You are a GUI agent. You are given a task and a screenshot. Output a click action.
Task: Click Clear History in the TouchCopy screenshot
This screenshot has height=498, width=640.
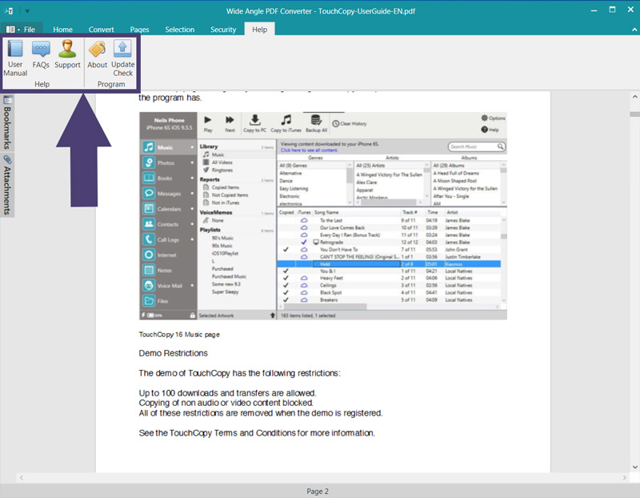tap(350, 123)
